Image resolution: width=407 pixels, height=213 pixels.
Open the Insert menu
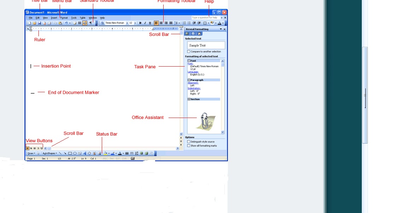point(54,18)
